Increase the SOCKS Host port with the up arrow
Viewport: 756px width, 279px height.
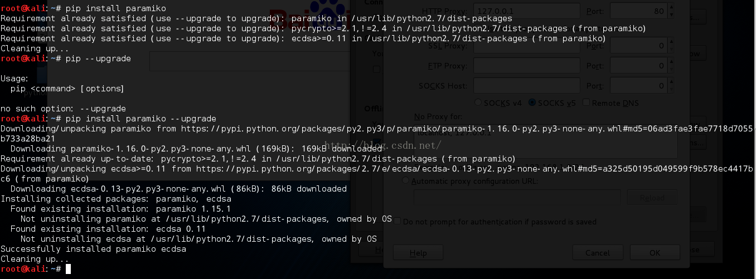click(x=671, y=82)
